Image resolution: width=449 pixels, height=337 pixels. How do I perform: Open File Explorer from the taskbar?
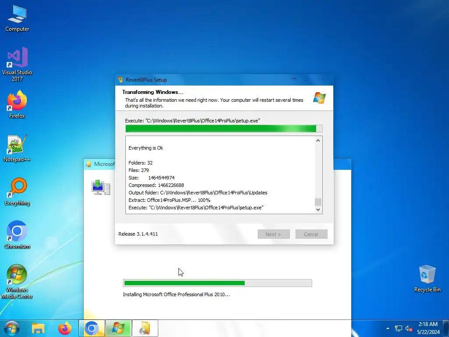point(38,328)
